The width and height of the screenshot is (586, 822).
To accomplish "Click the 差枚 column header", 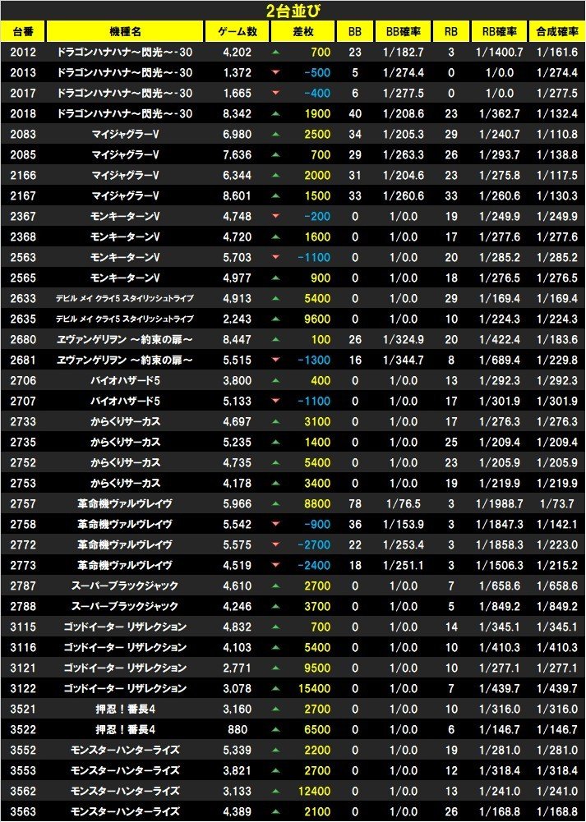I will [x=302, y=31].
